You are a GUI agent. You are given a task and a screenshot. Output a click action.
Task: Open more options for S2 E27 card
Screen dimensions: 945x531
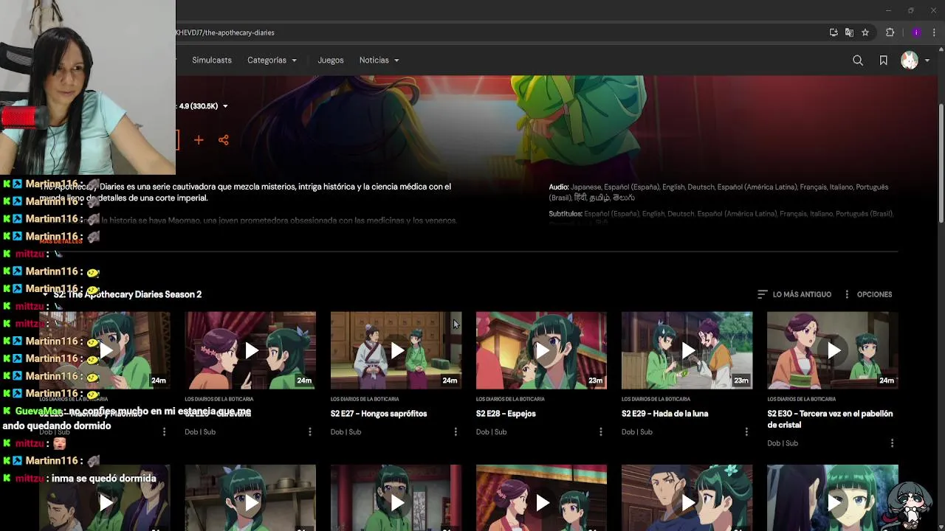point(456,432)
